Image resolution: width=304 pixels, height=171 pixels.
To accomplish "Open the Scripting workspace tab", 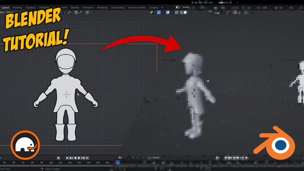I will [154, 8].
